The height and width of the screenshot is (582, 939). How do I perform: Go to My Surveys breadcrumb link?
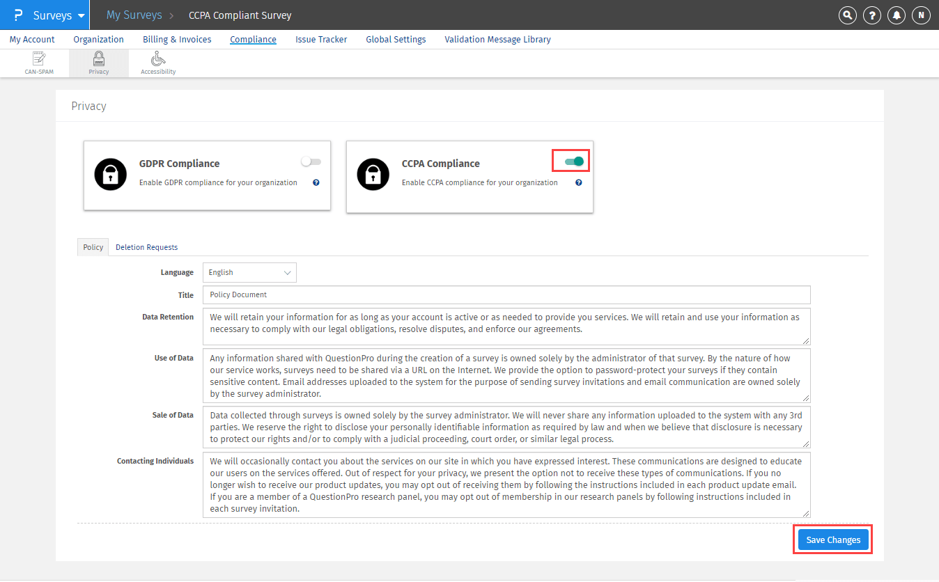click(x=134, y=15)
